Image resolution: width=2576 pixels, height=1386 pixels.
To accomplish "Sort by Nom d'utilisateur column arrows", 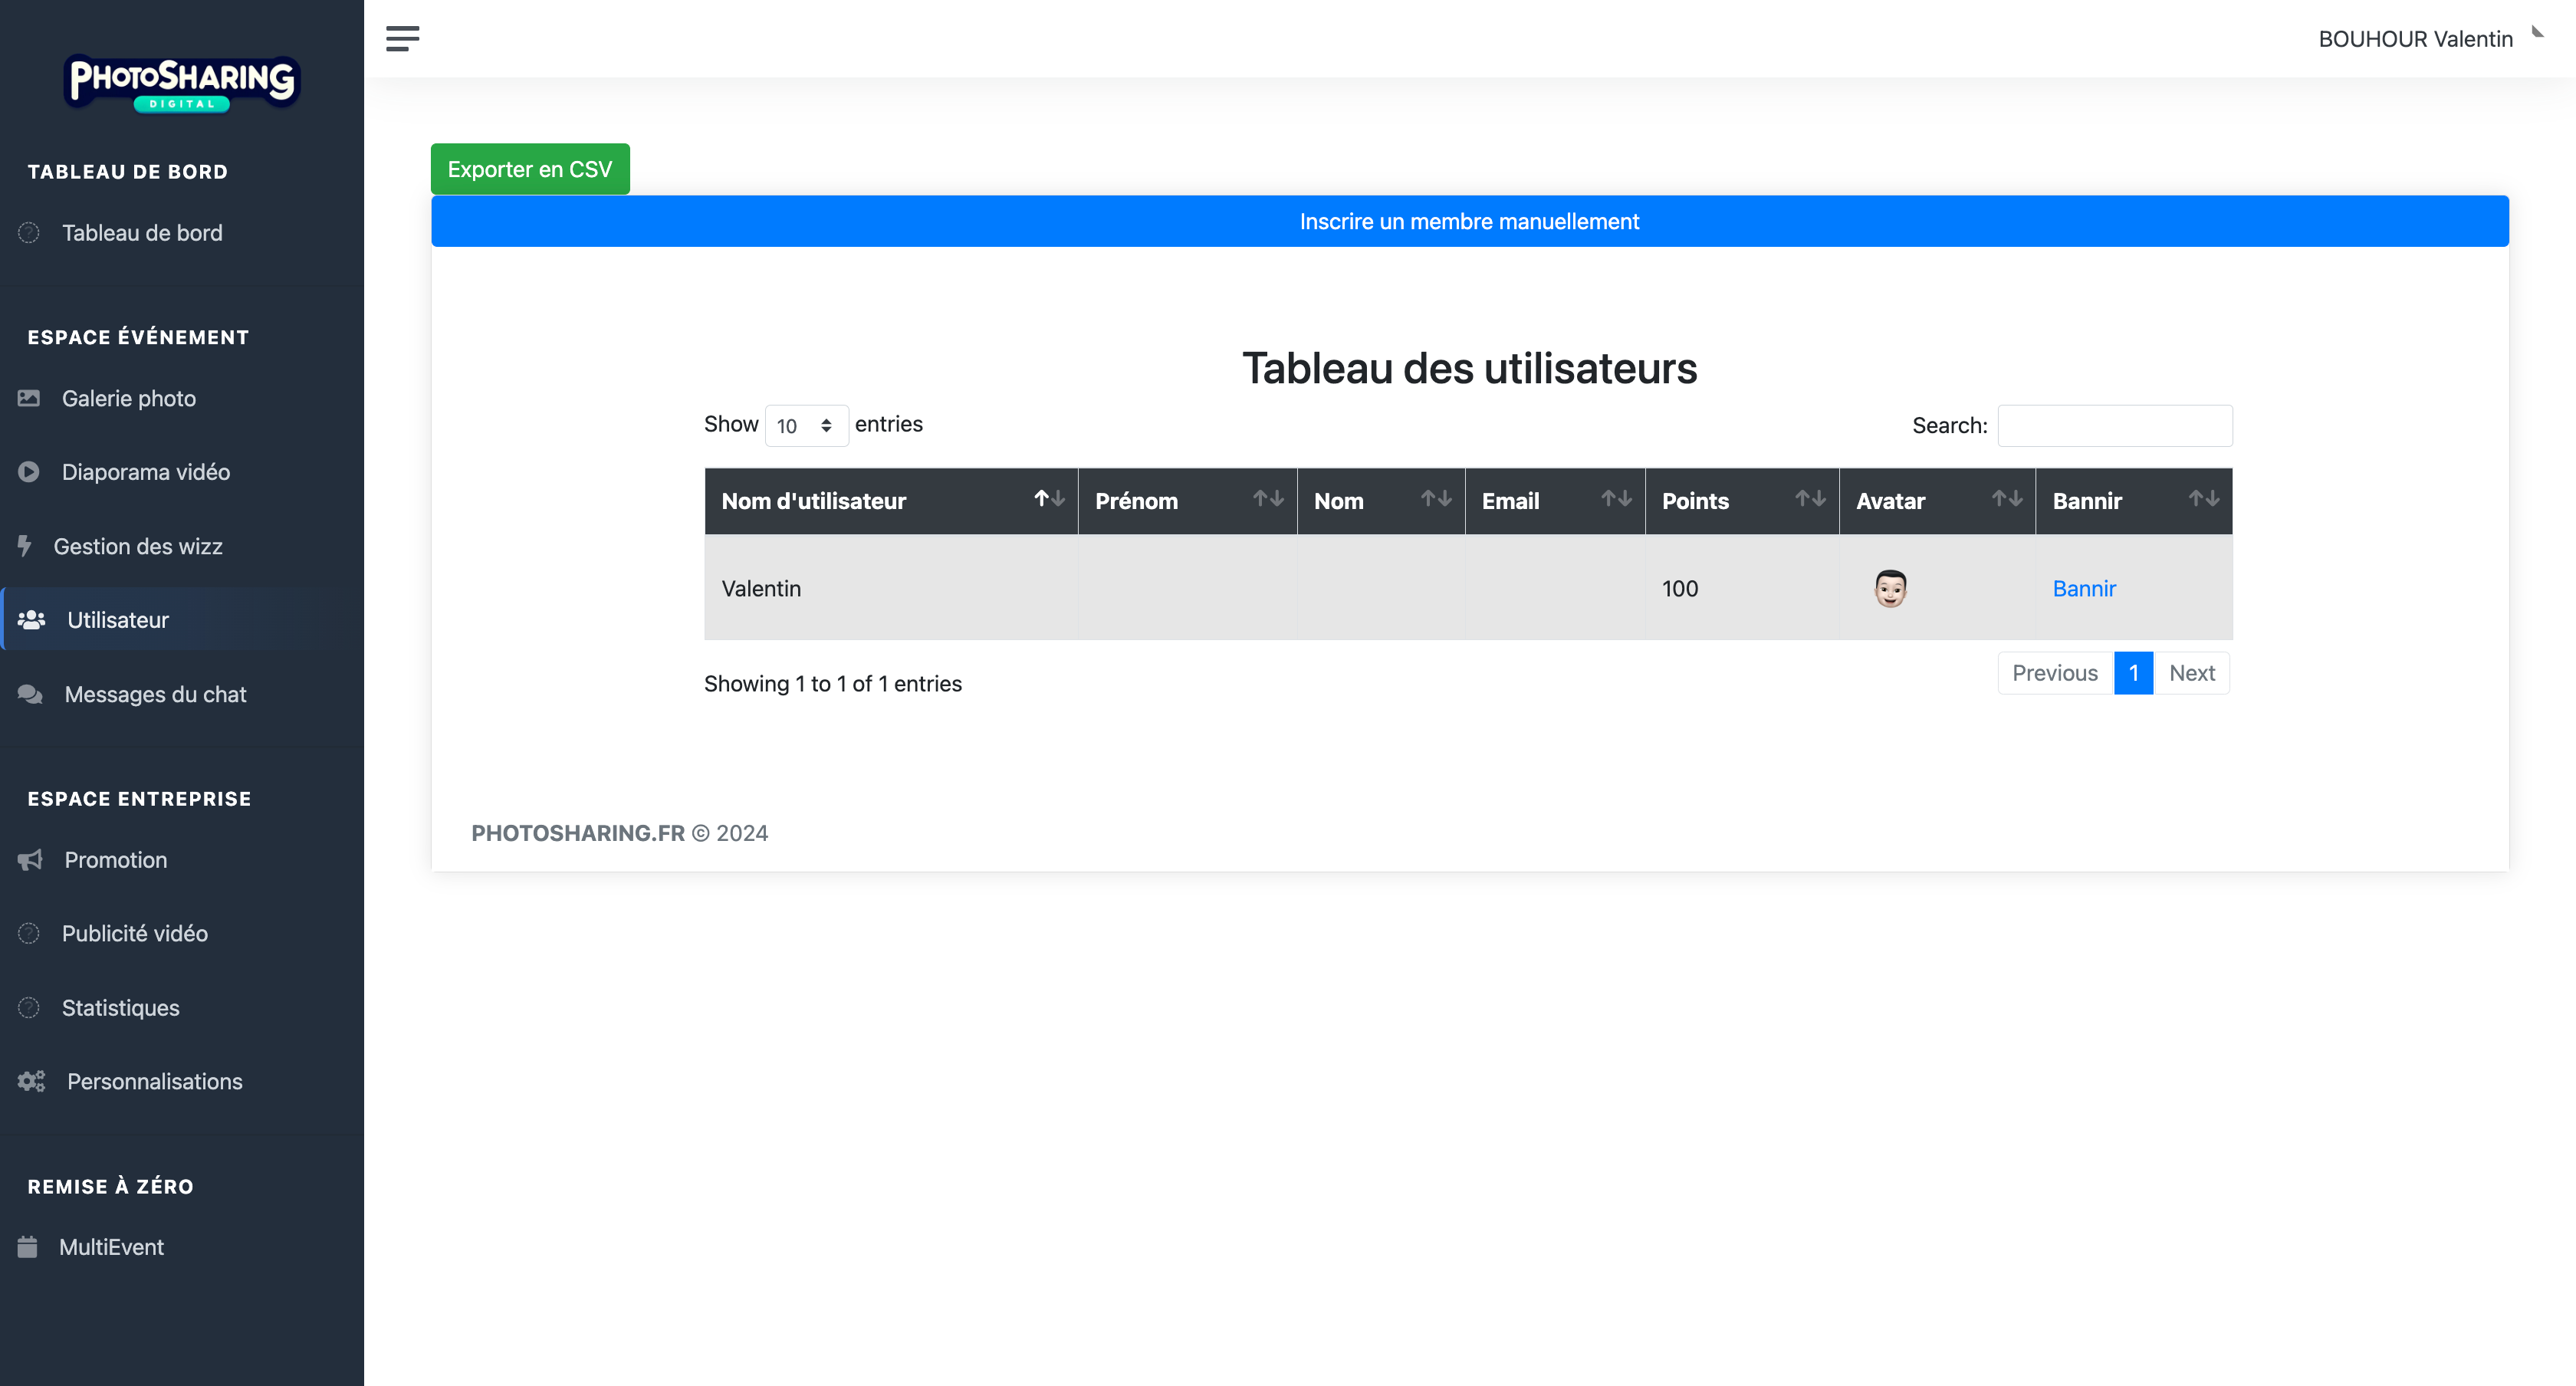I will coord(1049,498).
